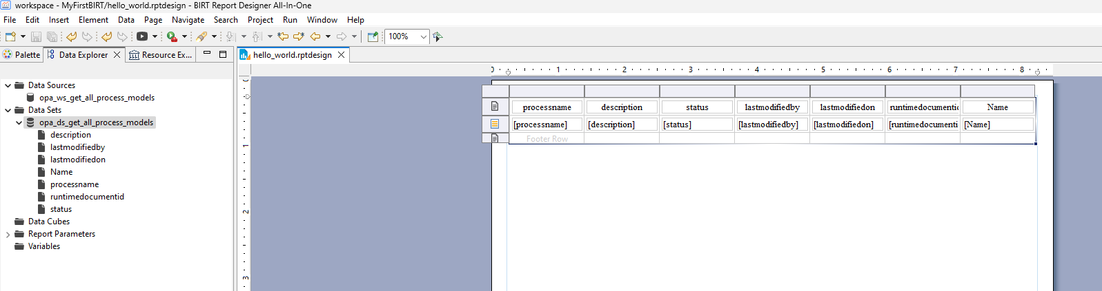The width and height of the screenshot is (1102, 291).
Task: Click the icon right of zoom box
Action: [x=437, y=36]
